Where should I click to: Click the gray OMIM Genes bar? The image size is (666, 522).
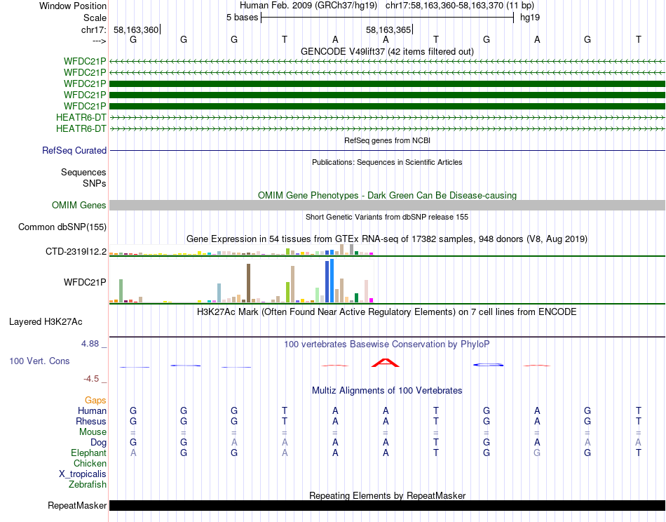click(x=387, y=206)
